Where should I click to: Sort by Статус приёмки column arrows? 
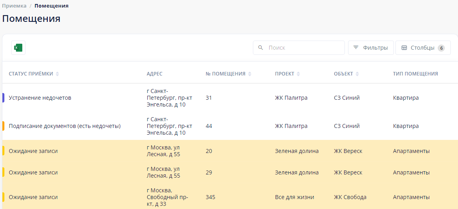point(57,74)
